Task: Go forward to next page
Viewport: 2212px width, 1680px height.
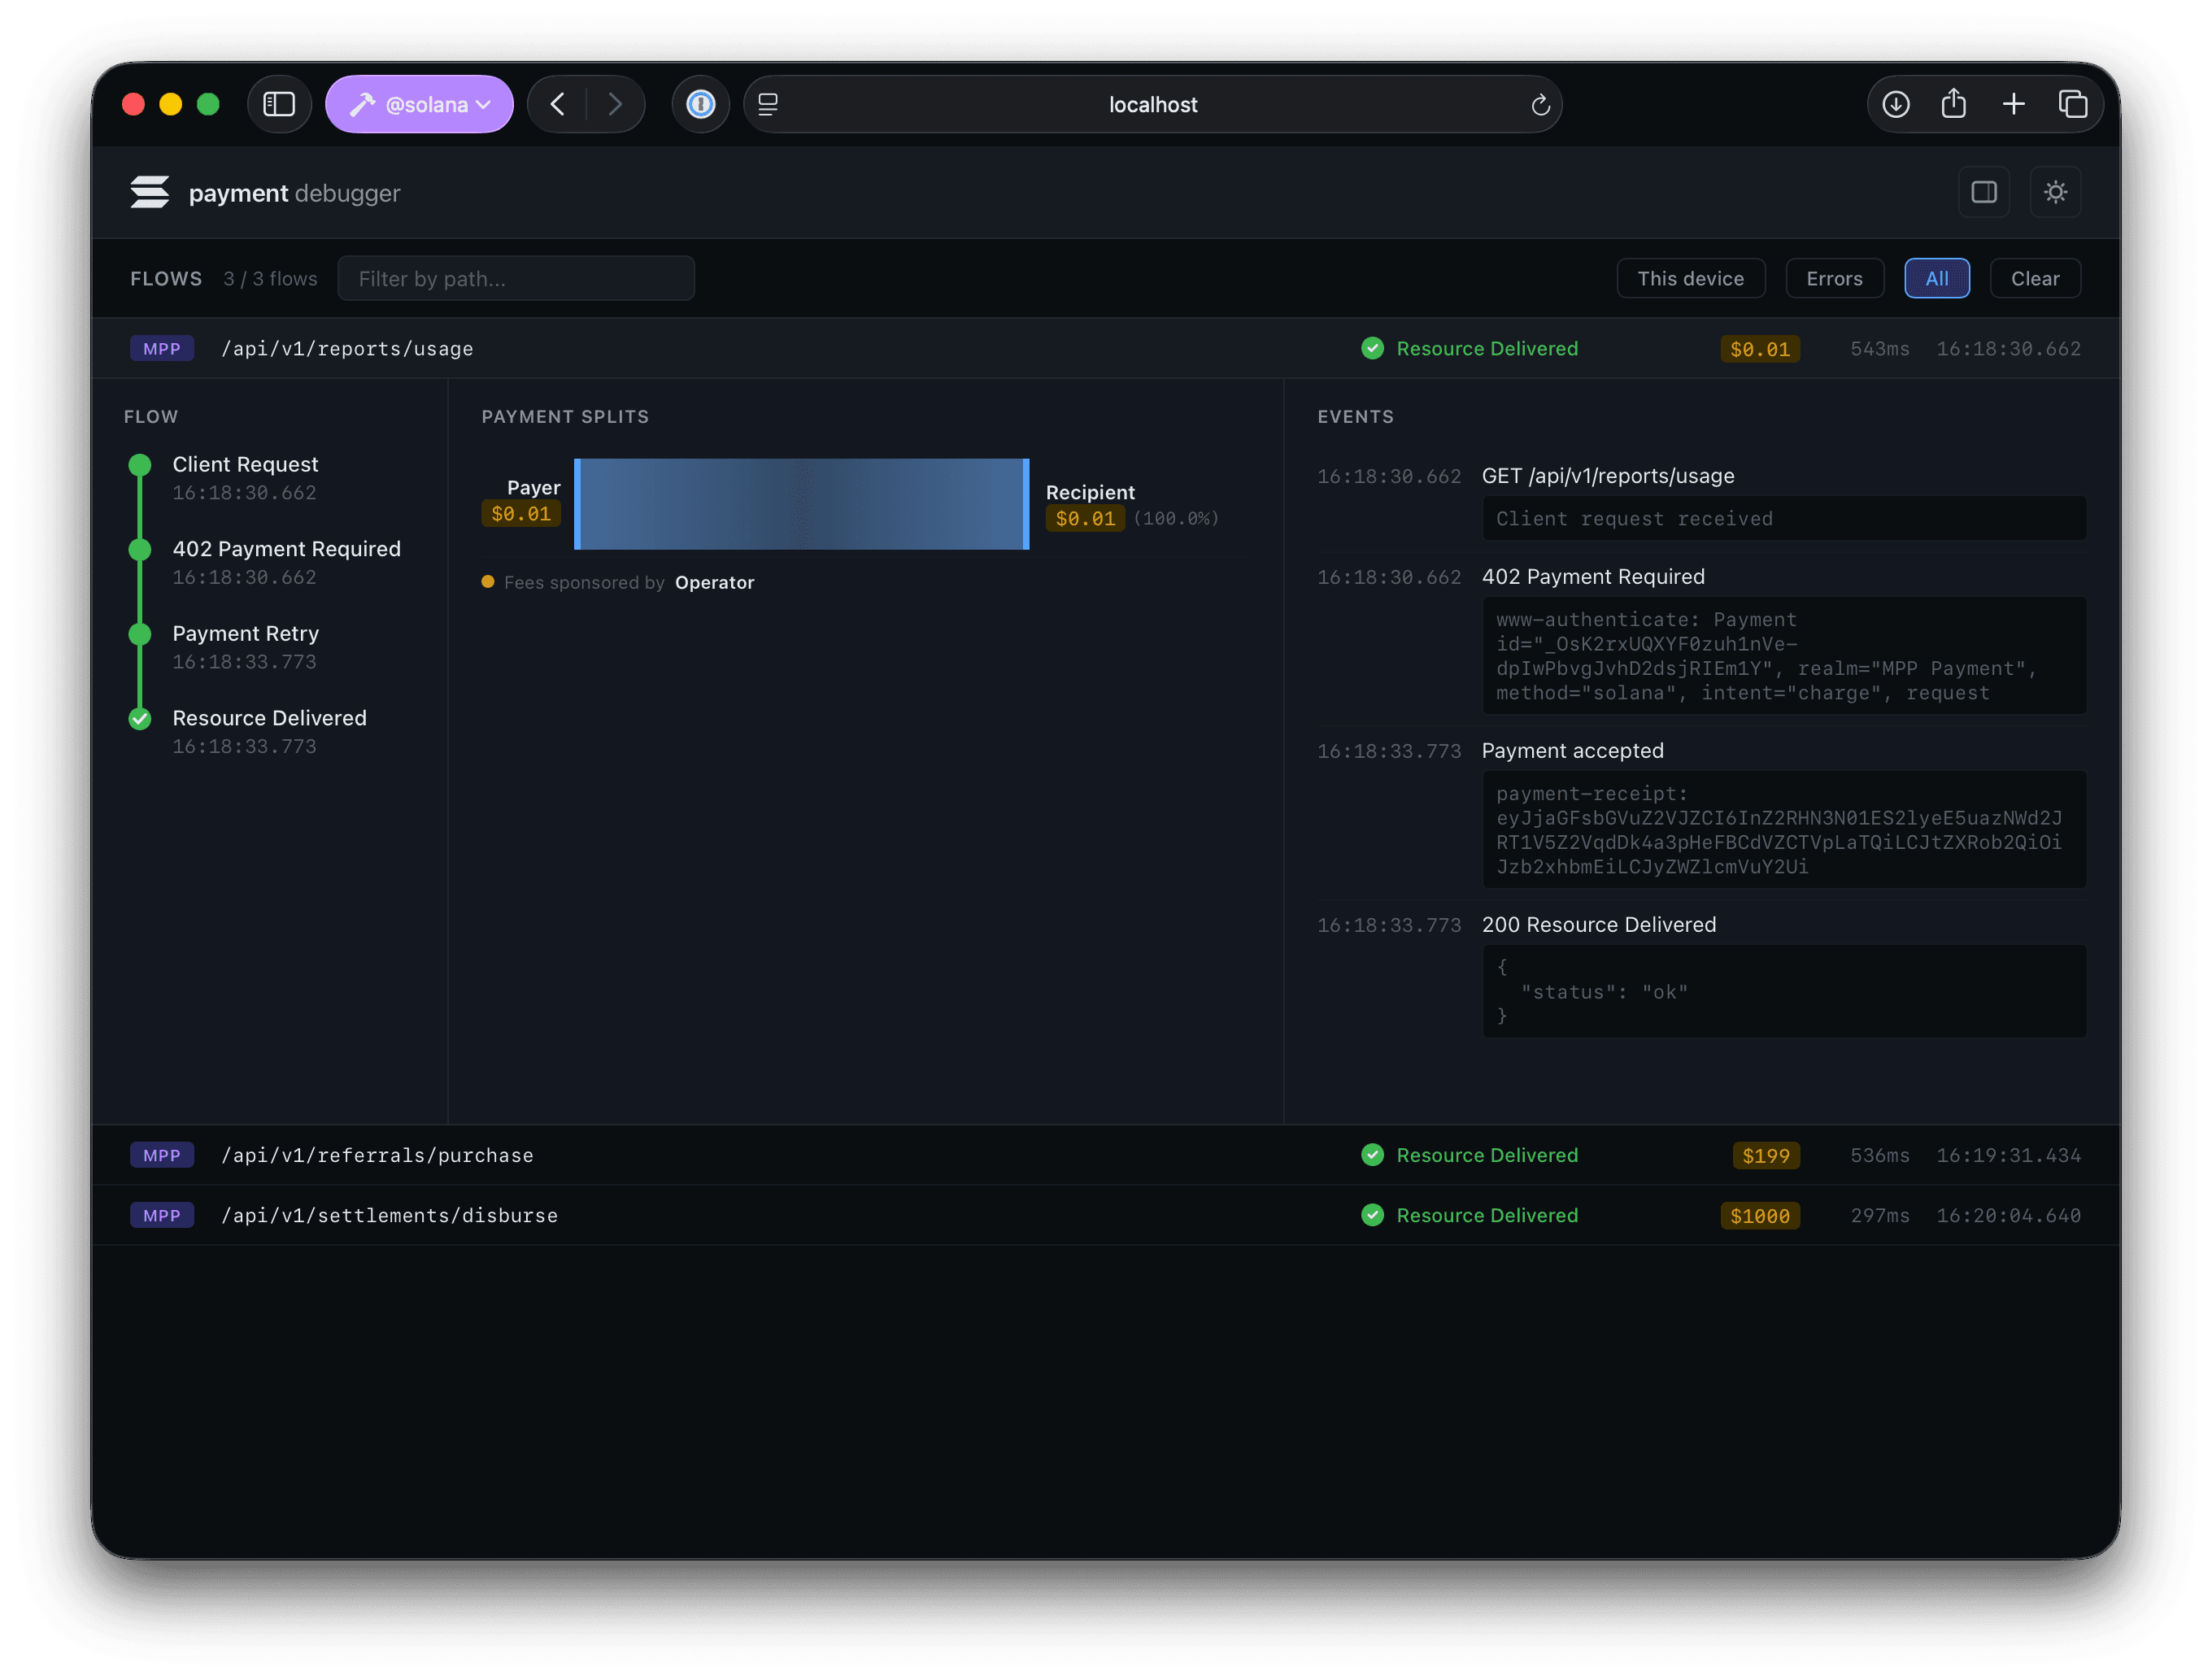Action: (x=615, y=104)
